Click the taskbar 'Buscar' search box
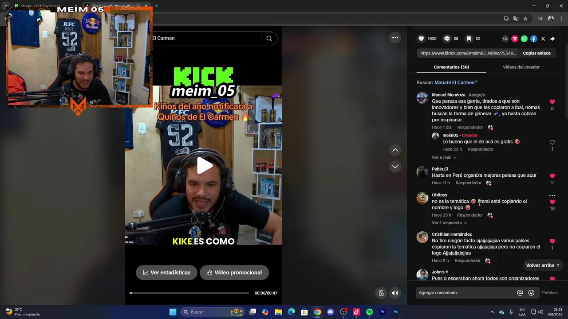 213,312
